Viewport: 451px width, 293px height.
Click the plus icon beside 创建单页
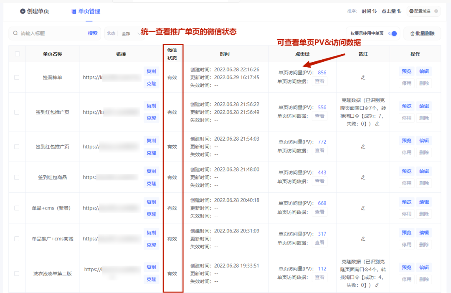[23, 11]
